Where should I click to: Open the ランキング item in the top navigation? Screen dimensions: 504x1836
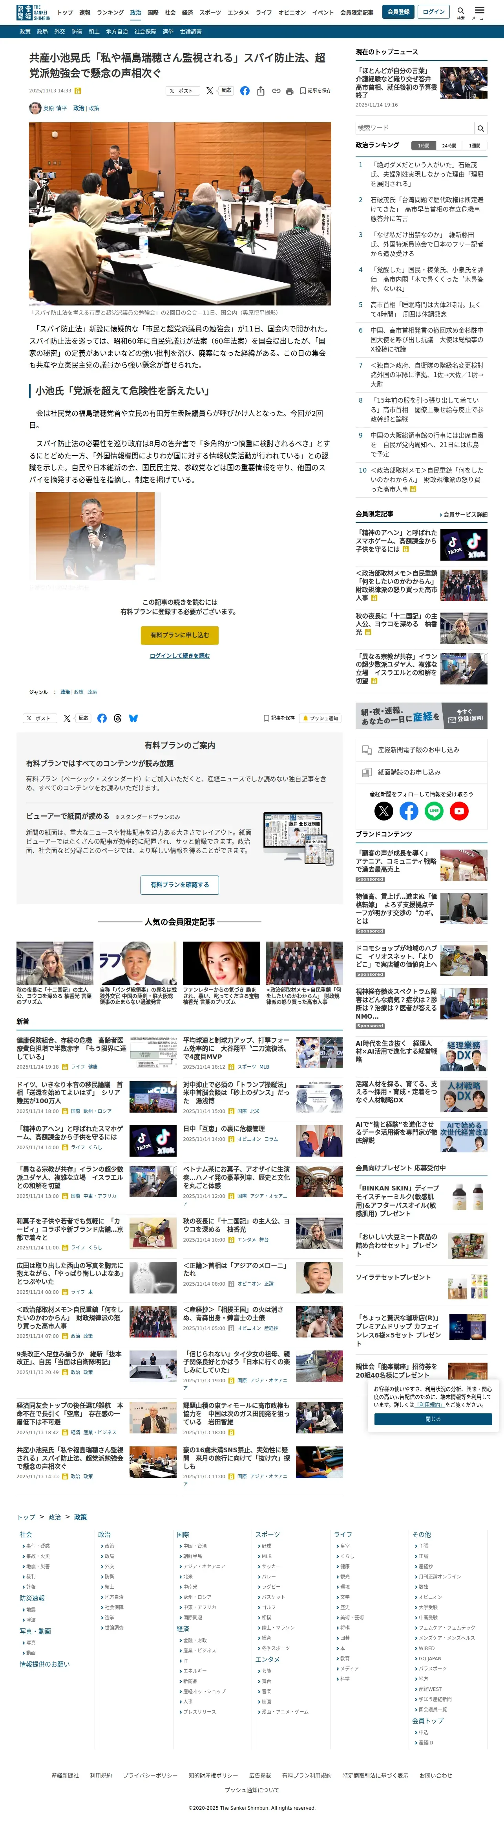click(110, 12)
